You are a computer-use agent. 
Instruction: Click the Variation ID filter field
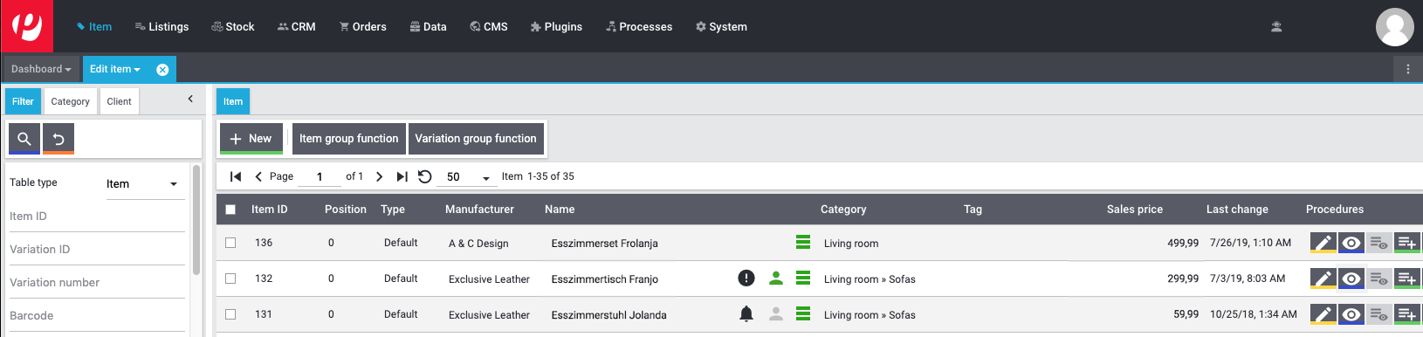tap(98, 250)
